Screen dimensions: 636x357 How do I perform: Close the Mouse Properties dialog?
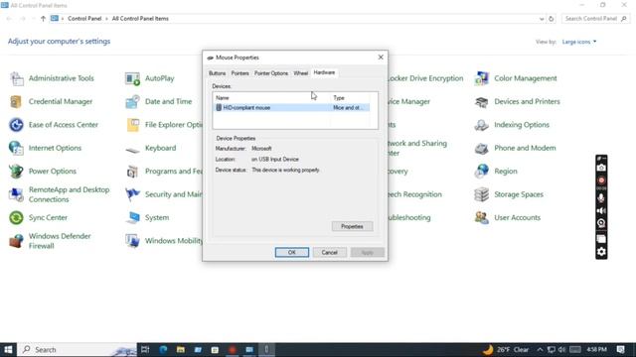381,58
